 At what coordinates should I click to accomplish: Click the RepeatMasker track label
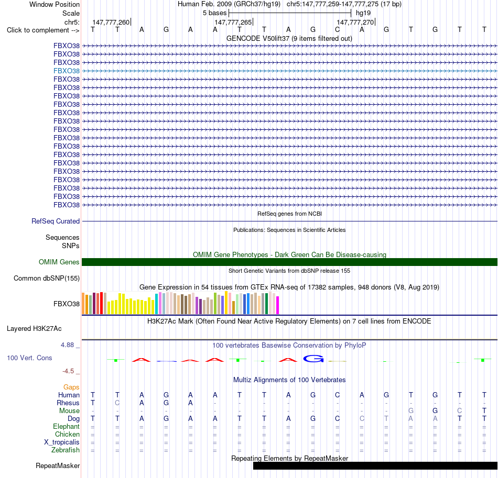click(58, 465)
